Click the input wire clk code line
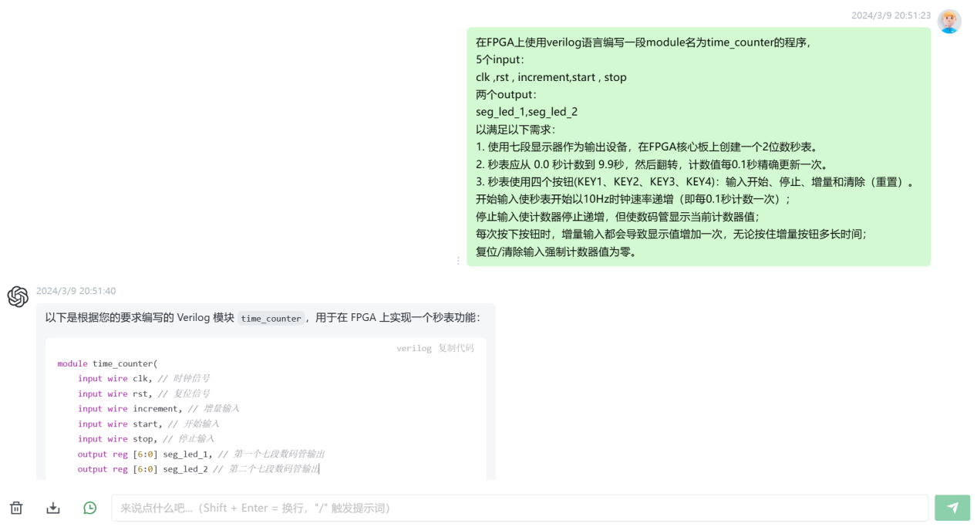The width and height of the screenshot is (977, 527). coord(143,379)
